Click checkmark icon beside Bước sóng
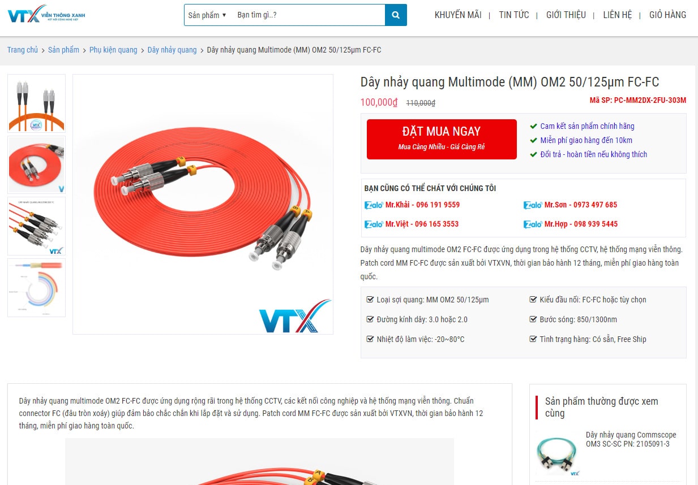The width and height of the screenshot is (698, 485). (533, 319)
